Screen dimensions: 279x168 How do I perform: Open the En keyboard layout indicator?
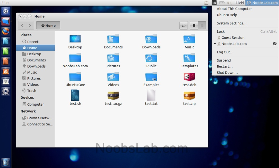point(214,3)
